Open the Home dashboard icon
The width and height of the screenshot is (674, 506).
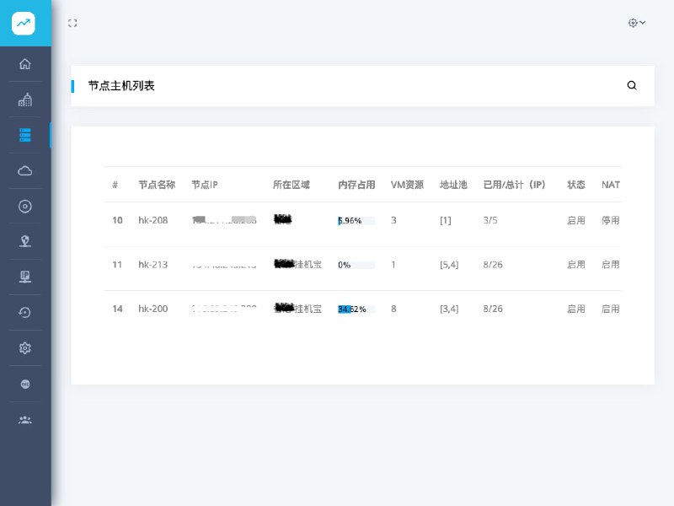coord(24,63)
